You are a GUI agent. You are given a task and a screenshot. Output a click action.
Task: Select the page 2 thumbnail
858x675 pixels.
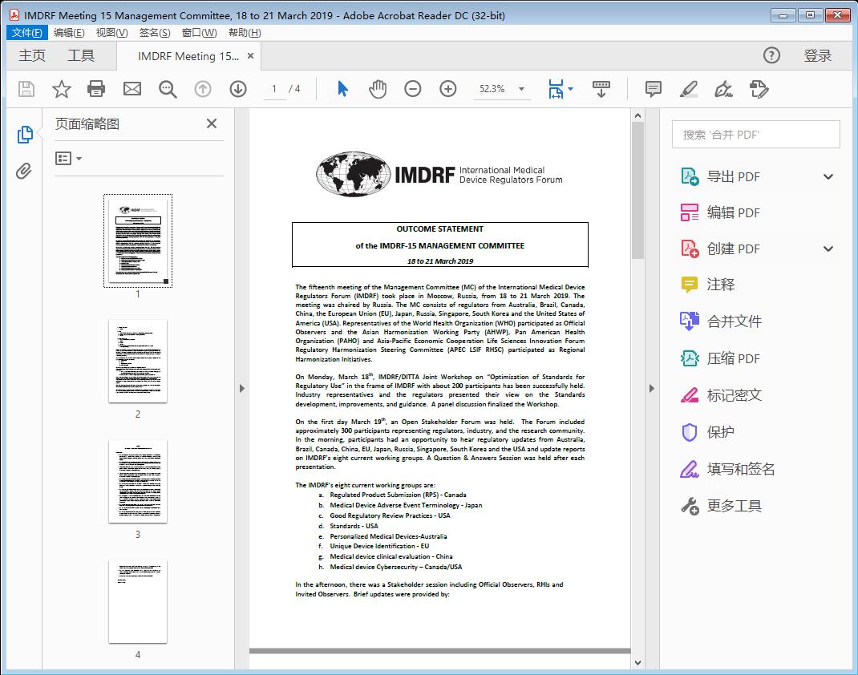click(137, 361)
